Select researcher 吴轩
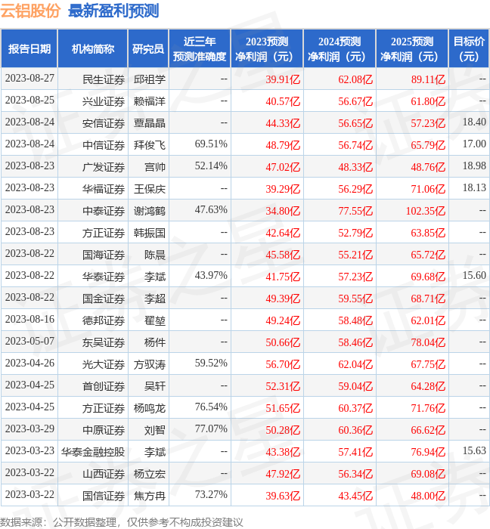490x529 pixels. coord(155,386)
